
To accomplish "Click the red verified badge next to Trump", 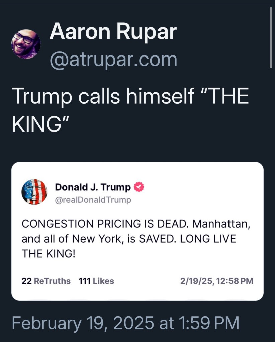I will click(x=139, y=187).
